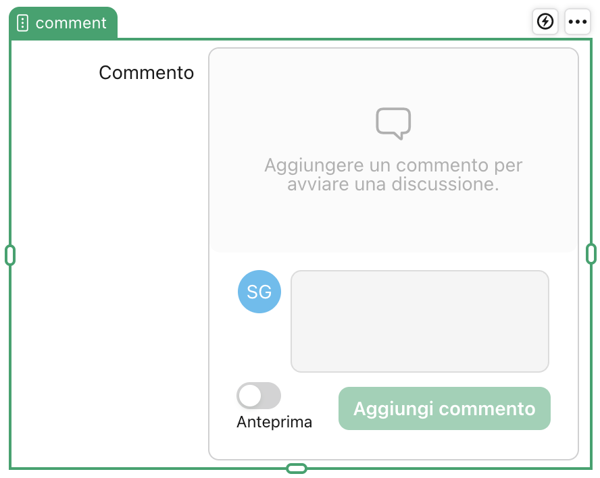Viewport: 600px width, 478px height.
Task: Click the Commento field label
Action: point(147,72)
